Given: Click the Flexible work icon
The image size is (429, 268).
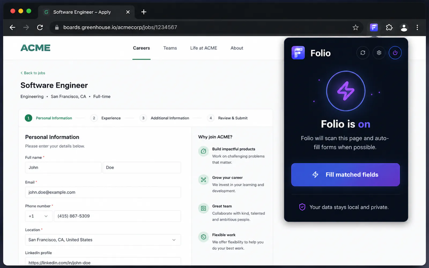Looking at the screenshot, I should point(204,237).
